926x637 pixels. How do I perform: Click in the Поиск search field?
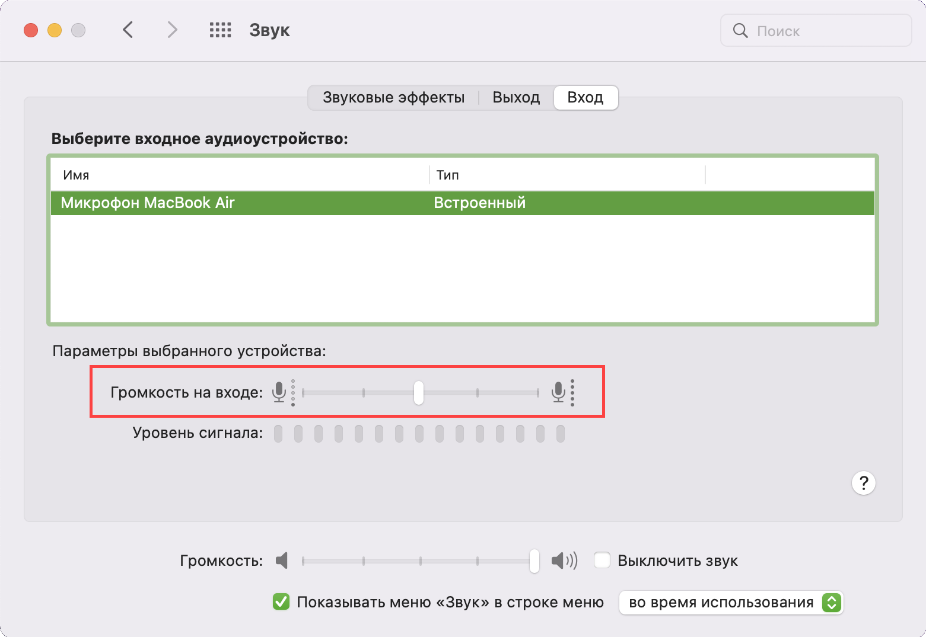816,30
